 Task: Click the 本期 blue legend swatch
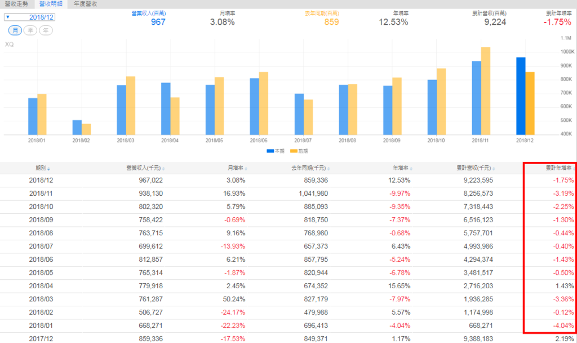[x=270, y=151]
